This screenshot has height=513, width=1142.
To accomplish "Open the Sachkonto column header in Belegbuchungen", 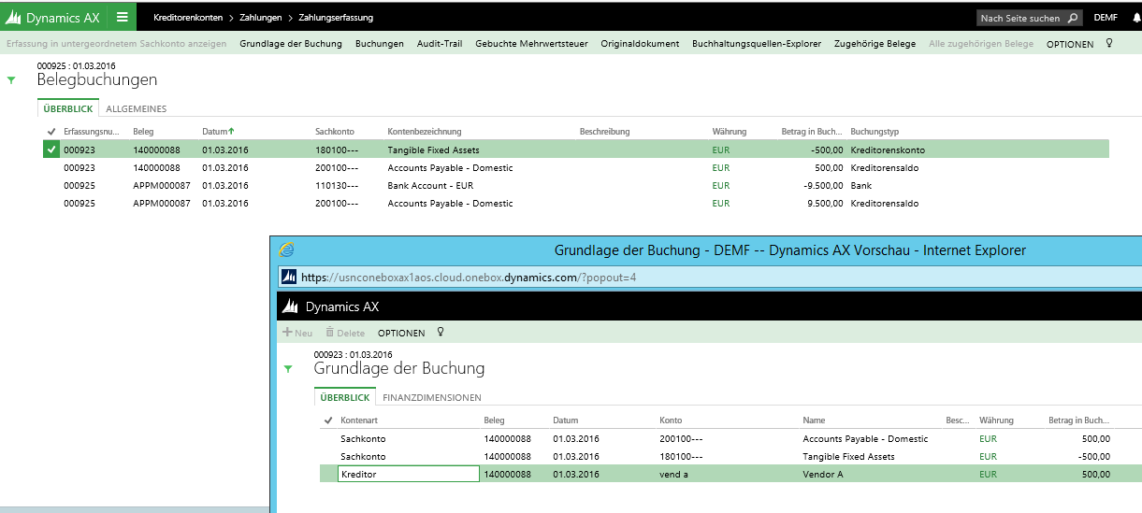I will pos(334,132).
